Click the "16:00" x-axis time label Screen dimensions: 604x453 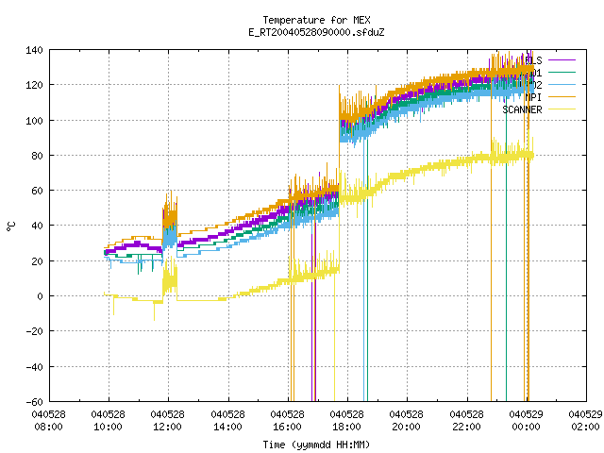(287, 427)
